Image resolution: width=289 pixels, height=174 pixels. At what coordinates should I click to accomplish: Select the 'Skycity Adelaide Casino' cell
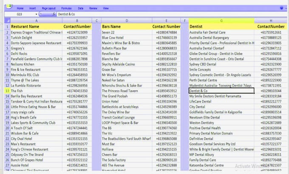(127, 64)
